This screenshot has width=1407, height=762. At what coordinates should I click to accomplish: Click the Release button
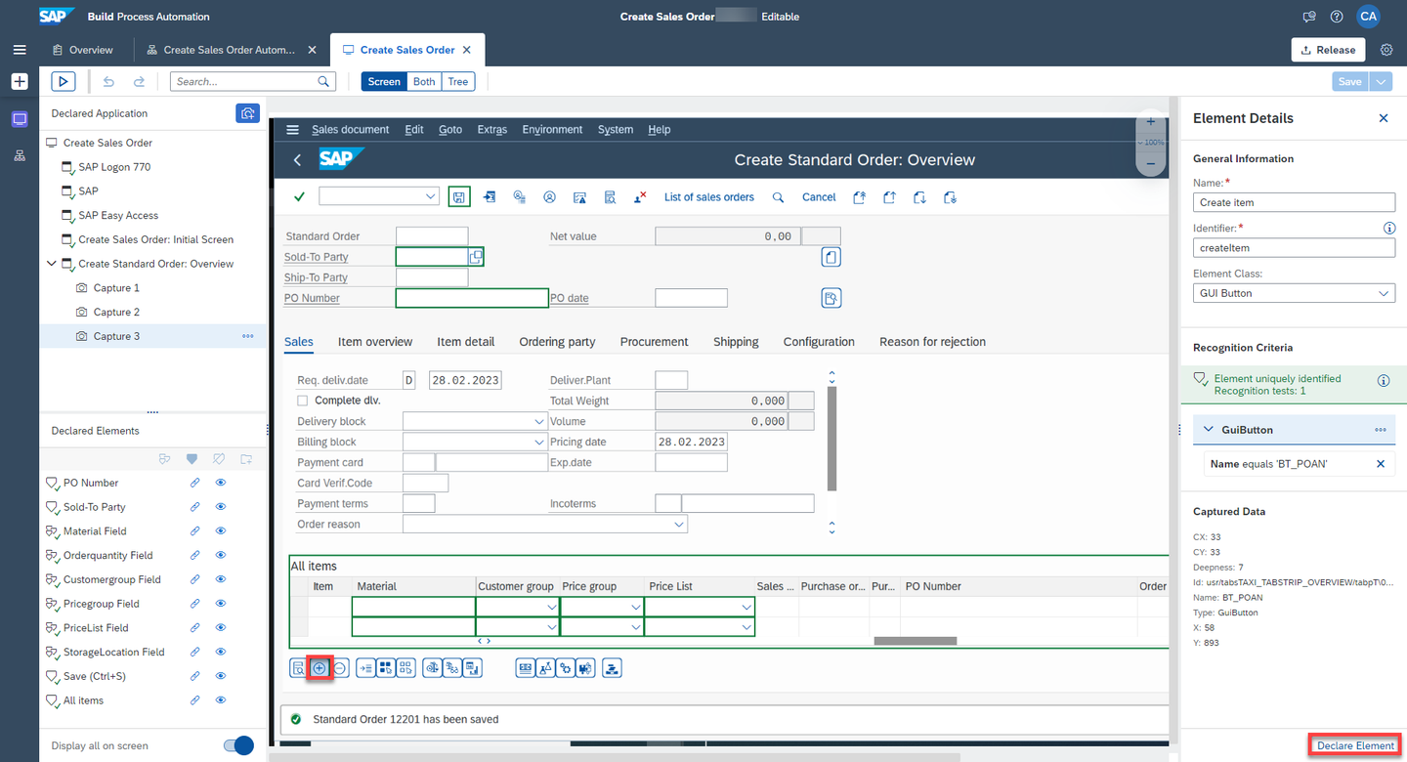[x=1328, y=50]
